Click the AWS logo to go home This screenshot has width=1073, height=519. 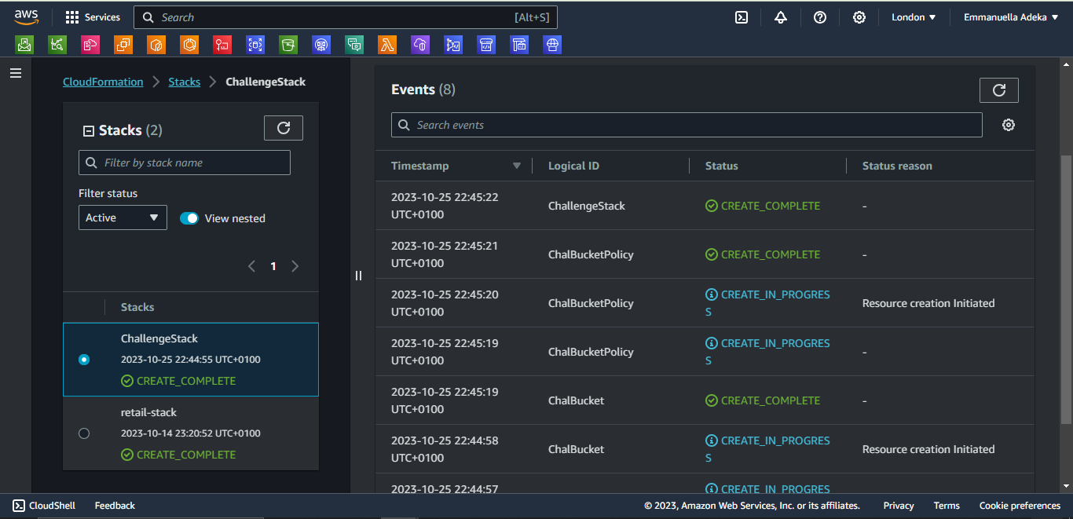(26, 16)
